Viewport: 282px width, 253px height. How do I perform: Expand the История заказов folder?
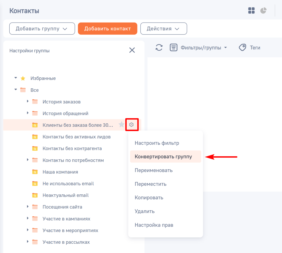tap(28, 102)
